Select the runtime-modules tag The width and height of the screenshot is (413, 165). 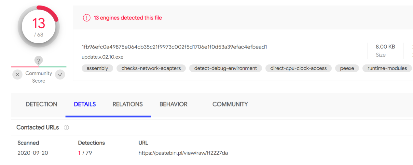point(387,68)
